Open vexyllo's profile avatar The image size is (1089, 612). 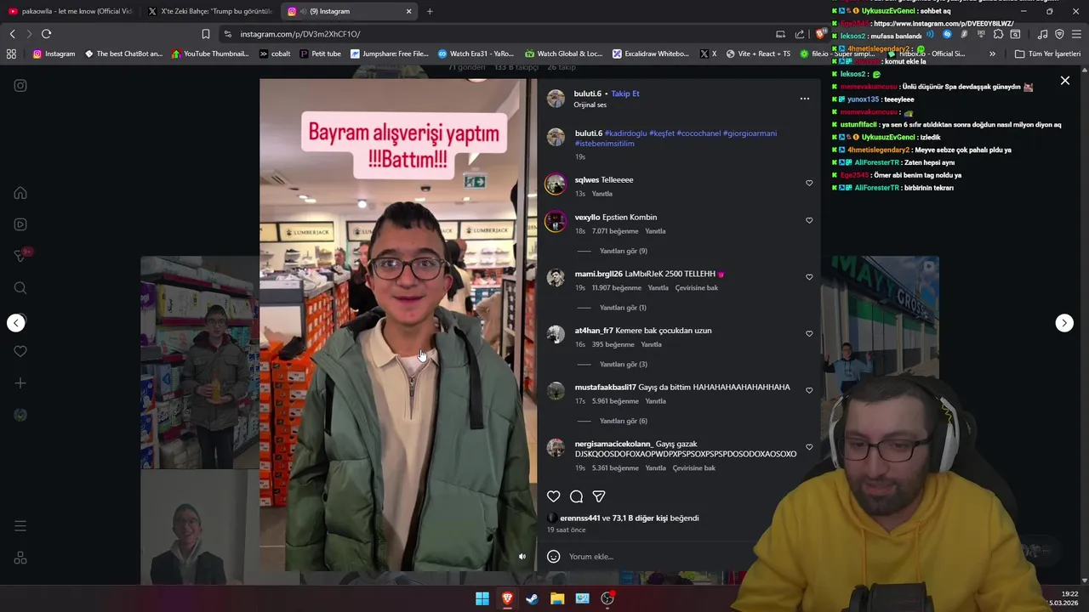[556, 222]
